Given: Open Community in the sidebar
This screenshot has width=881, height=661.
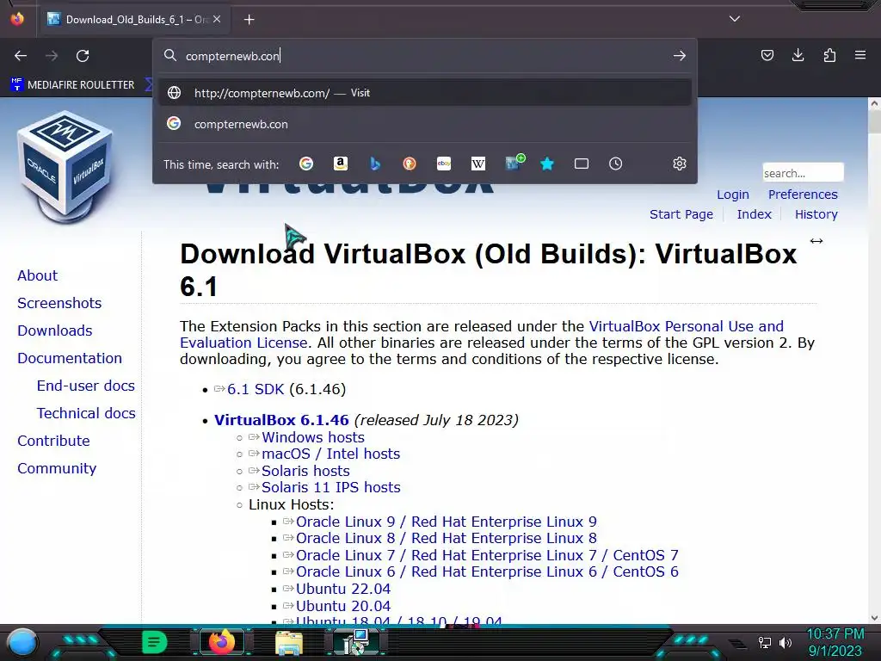Looking at the screenshot, I should (x=57, y=468).
